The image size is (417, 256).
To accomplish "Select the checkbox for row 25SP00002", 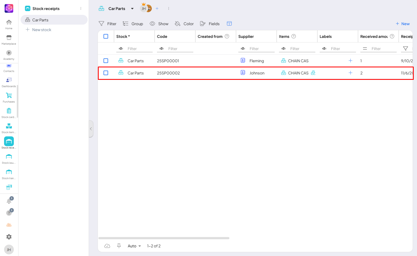I will point(106,73).
